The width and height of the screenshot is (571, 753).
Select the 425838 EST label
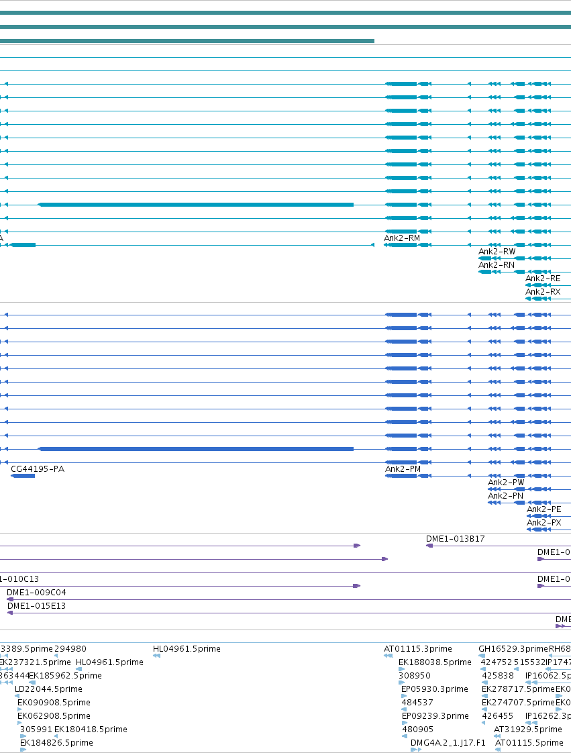498,676
